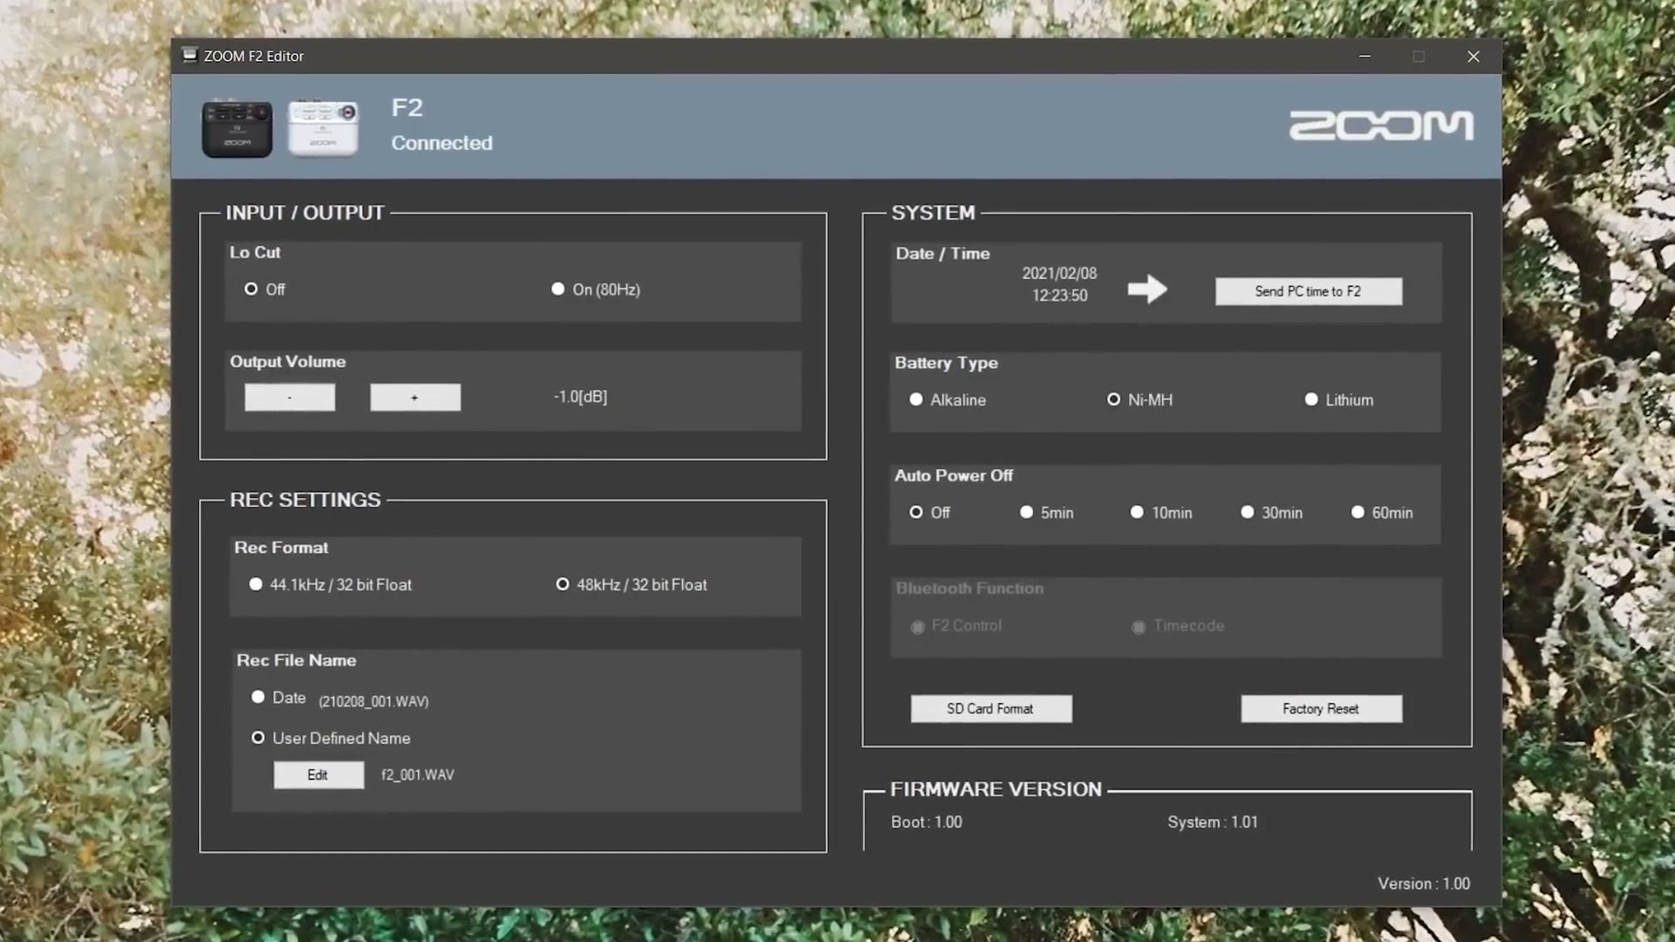Choose Date as Rec File Name
Viewport: 1675px width, 942px height.
278,697
